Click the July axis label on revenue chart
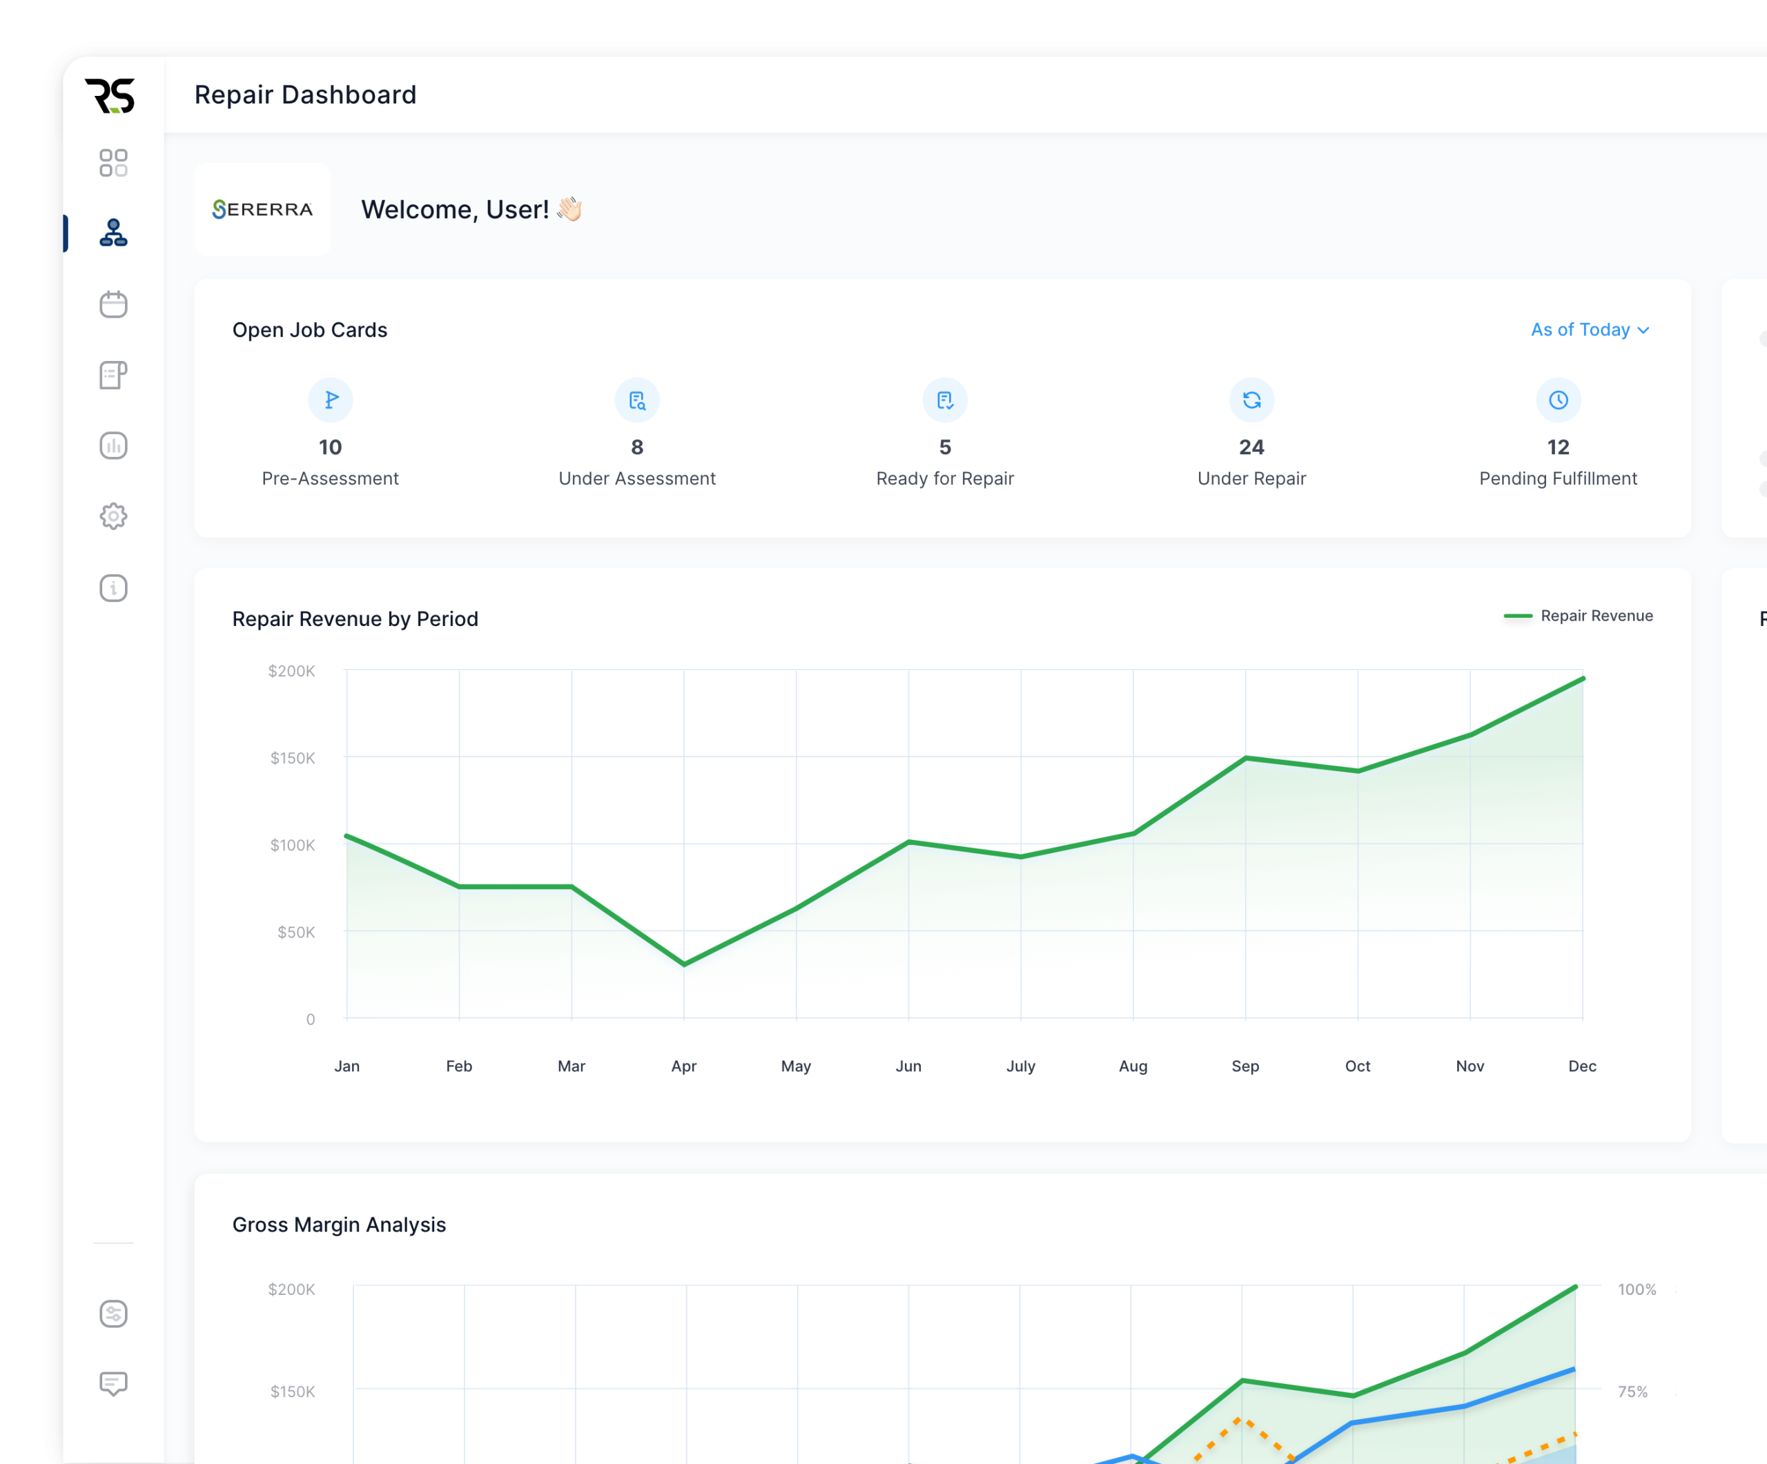This screenshot has width=1767, height=1464. 1021,1066
